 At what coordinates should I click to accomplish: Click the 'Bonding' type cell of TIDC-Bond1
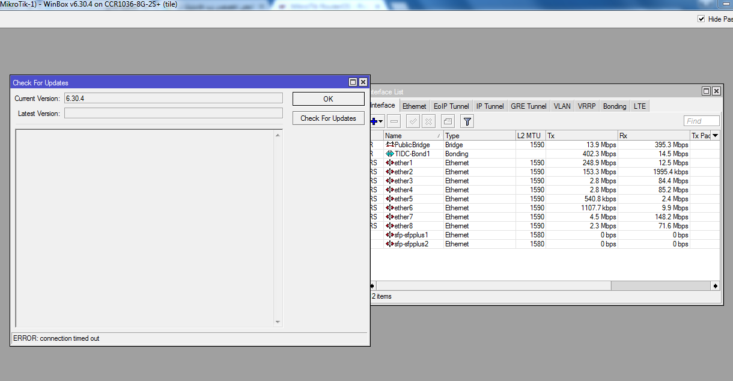click(x=457, y=154)
